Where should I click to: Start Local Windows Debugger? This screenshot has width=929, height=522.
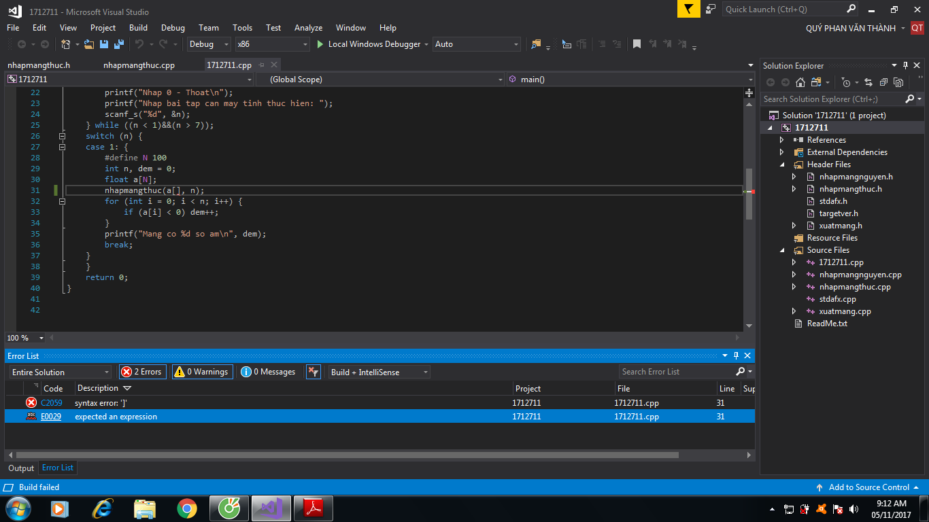[371, 44]
